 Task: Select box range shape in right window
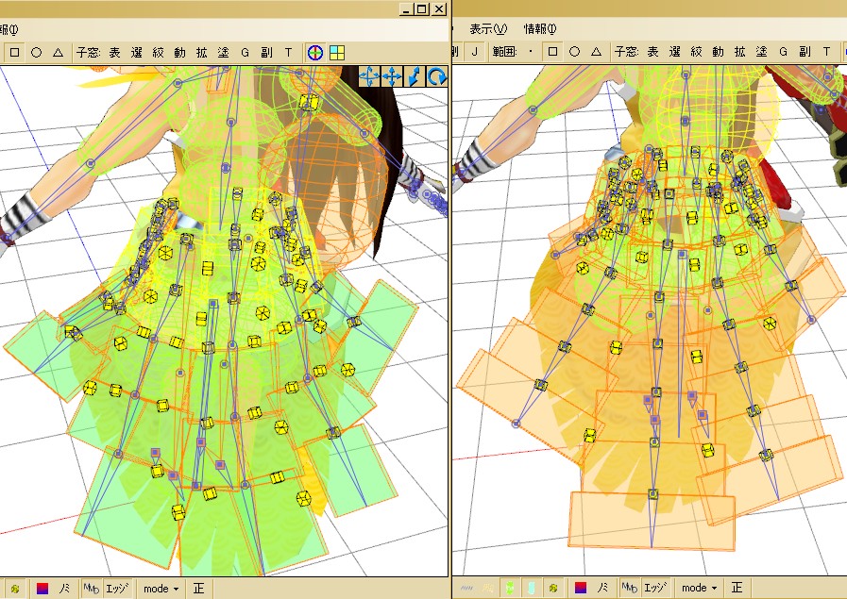coord(552,52)
